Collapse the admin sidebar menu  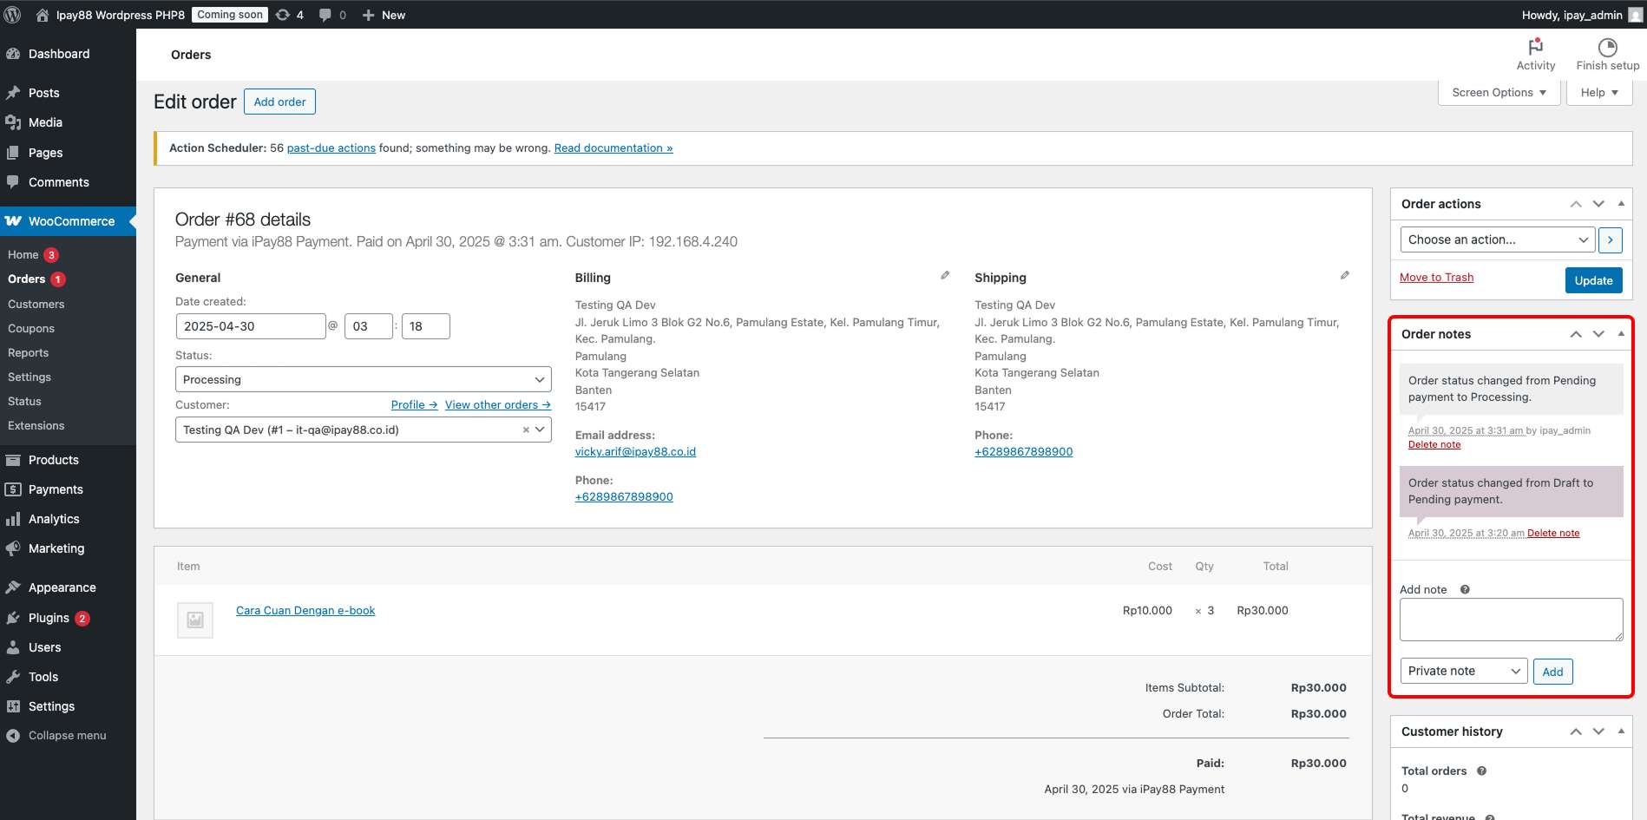click(x=68, y=735)
